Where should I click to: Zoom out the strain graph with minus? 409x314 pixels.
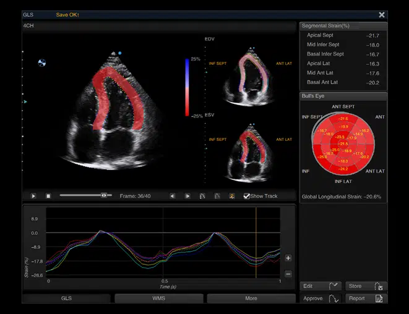coord(288,274)
